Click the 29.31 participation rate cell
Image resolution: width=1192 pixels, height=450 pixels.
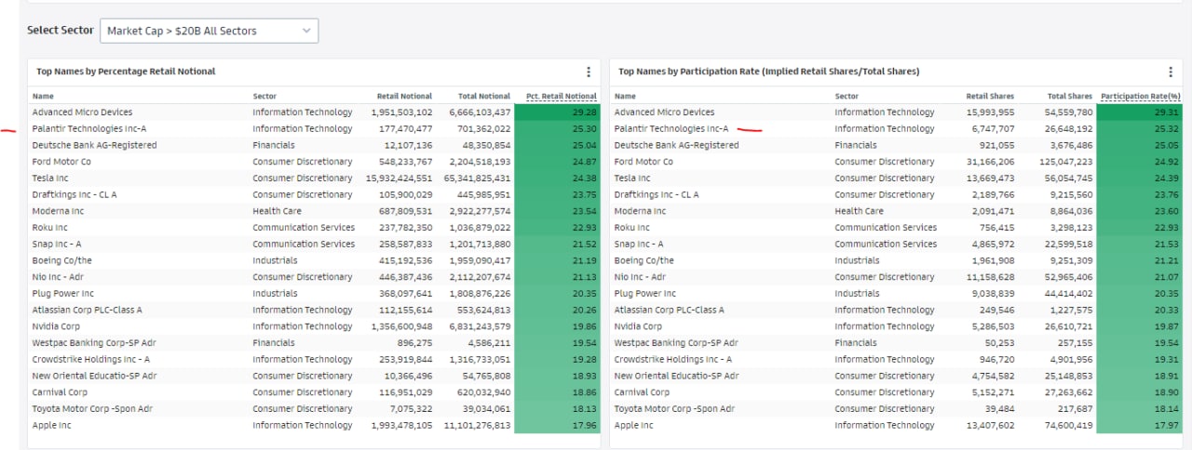click(x=1139, y=112)
